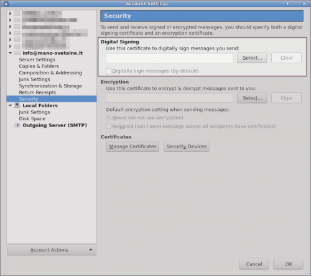
Task: Click the title bar shade arrow icon
Action: point(287,4)
